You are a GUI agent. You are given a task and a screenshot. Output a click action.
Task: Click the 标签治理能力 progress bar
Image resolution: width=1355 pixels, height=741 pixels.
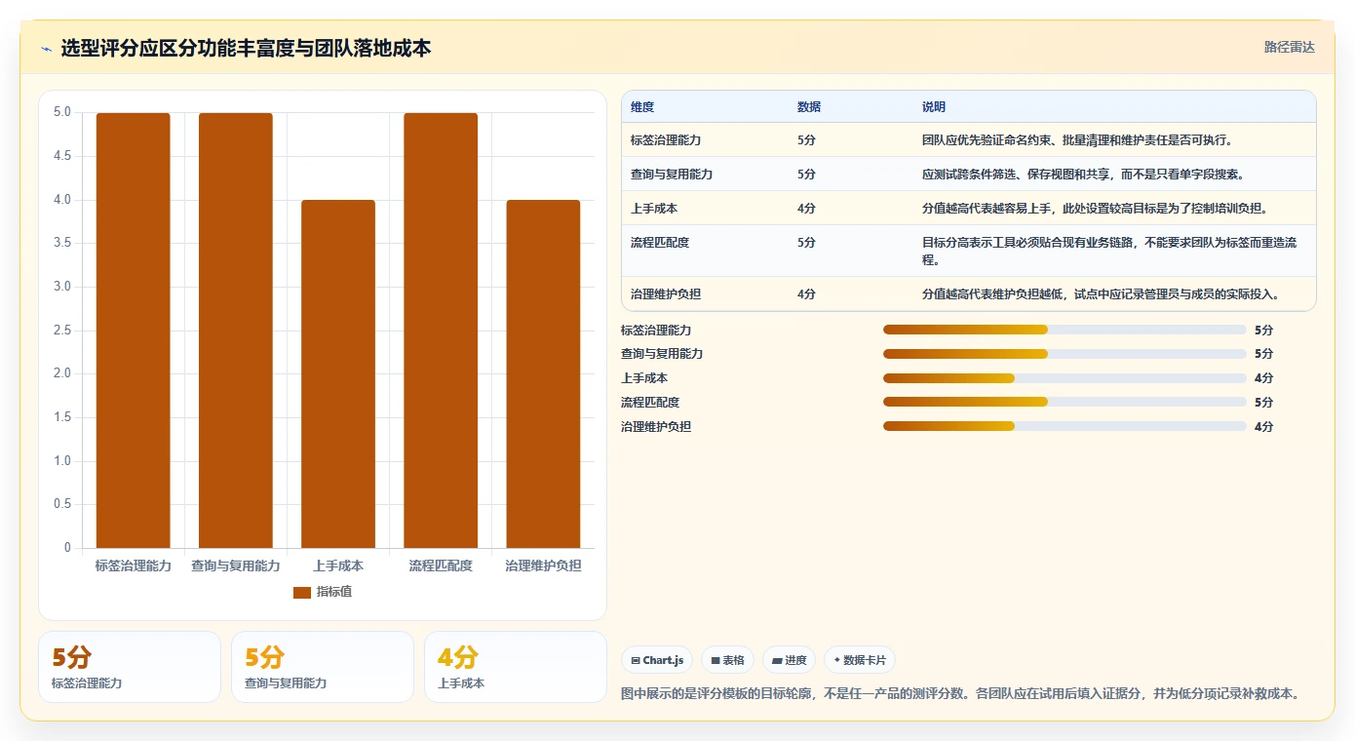[1065, 330]
